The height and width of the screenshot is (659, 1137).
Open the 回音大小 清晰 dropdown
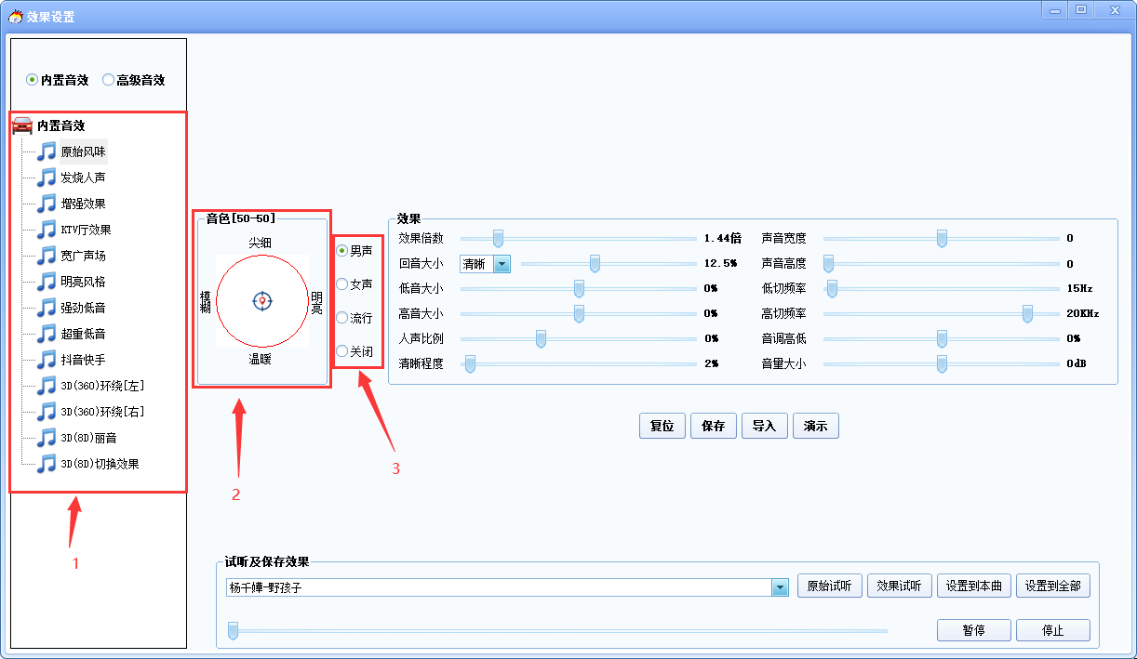[502, 264]
